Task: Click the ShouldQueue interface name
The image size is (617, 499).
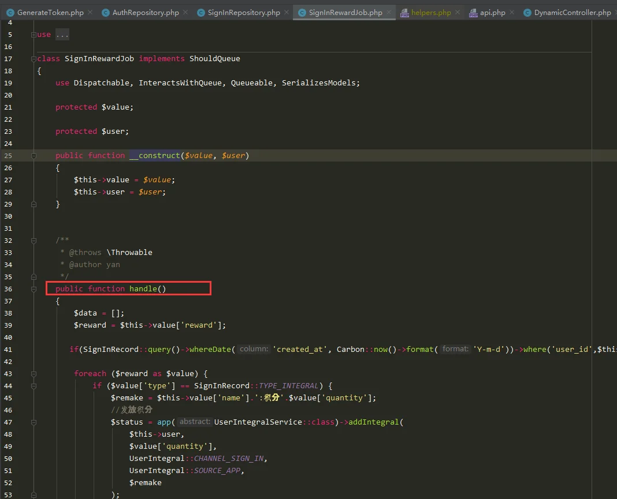Action: coord(214,59)
